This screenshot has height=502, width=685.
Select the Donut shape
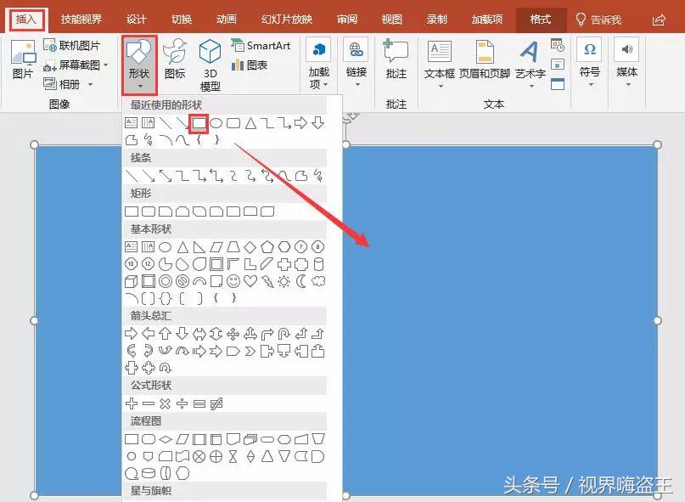(x=166, y=281)
